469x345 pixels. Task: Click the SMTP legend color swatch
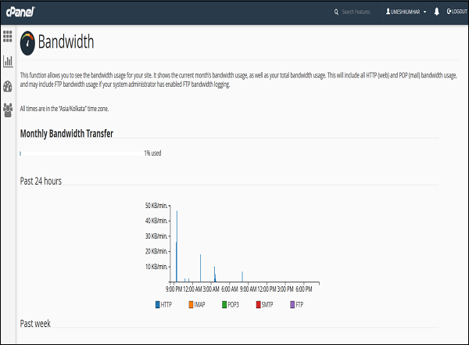(258, 304)
